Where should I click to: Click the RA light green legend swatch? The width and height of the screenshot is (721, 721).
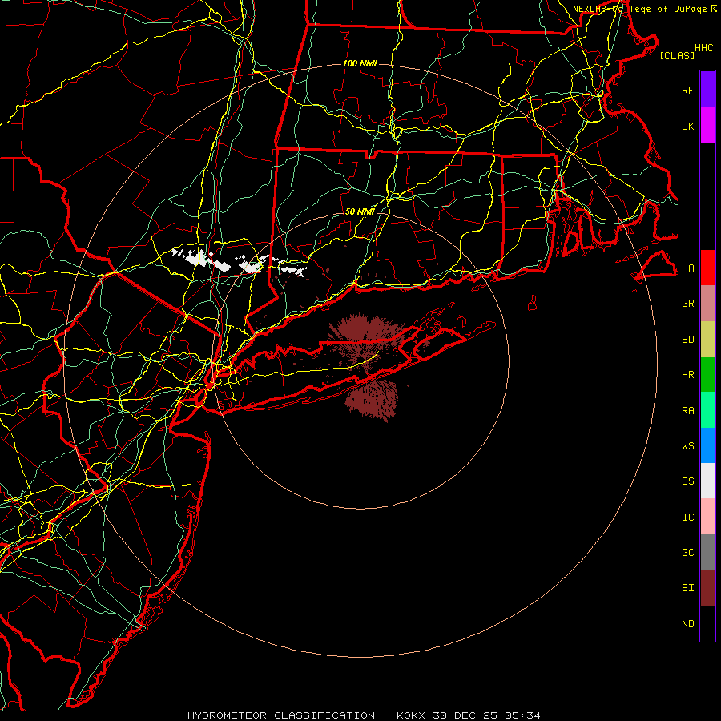coord(707,410)
